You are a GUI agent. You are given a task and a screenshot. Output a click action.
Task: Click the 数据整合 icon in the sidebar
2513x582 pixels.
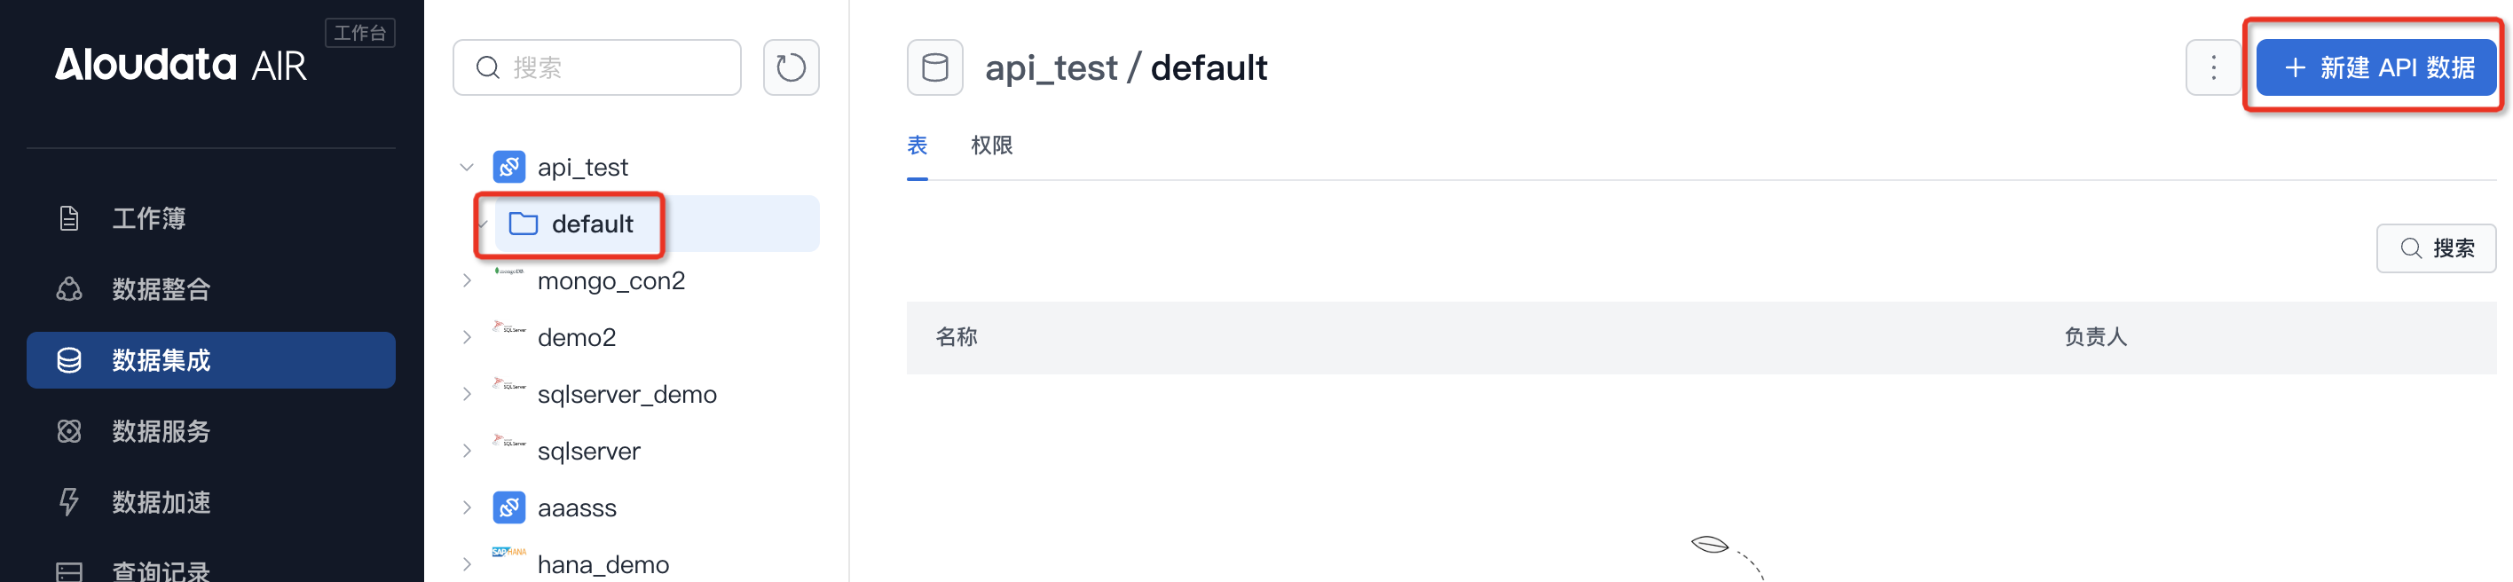click(x=69, y=289)
